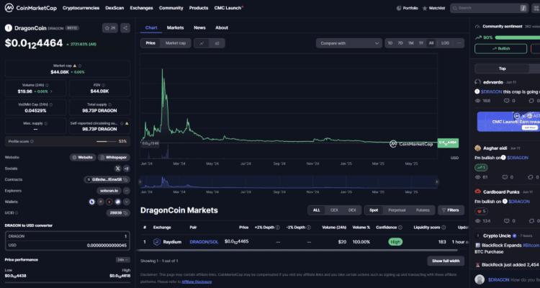Expand the Wallets list chevron
Screen dimensions: 540x288
click(127, 202)
